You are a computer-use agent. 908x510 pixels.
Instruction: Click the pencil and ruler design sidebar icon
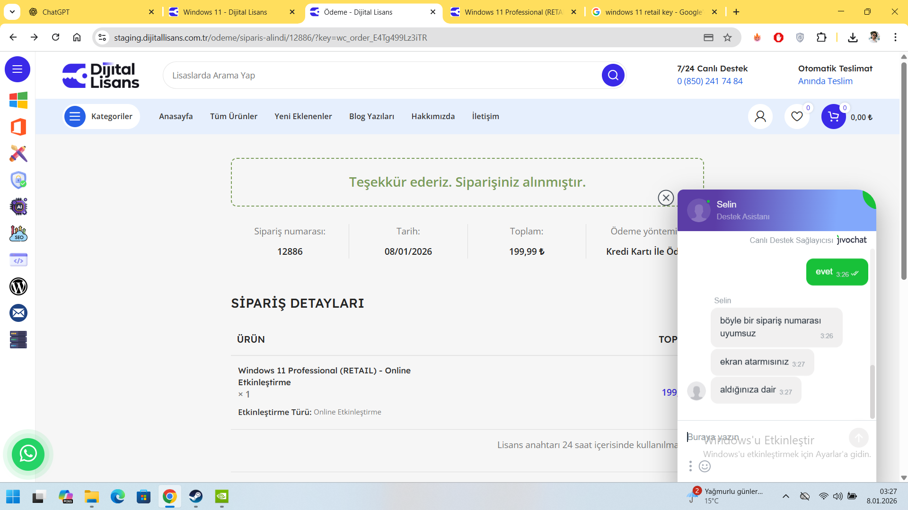tap(18, 154)
